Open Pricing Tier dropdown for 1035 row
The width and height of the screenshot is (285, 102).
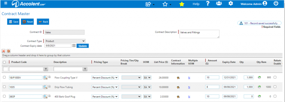click(x=131, y=87)
